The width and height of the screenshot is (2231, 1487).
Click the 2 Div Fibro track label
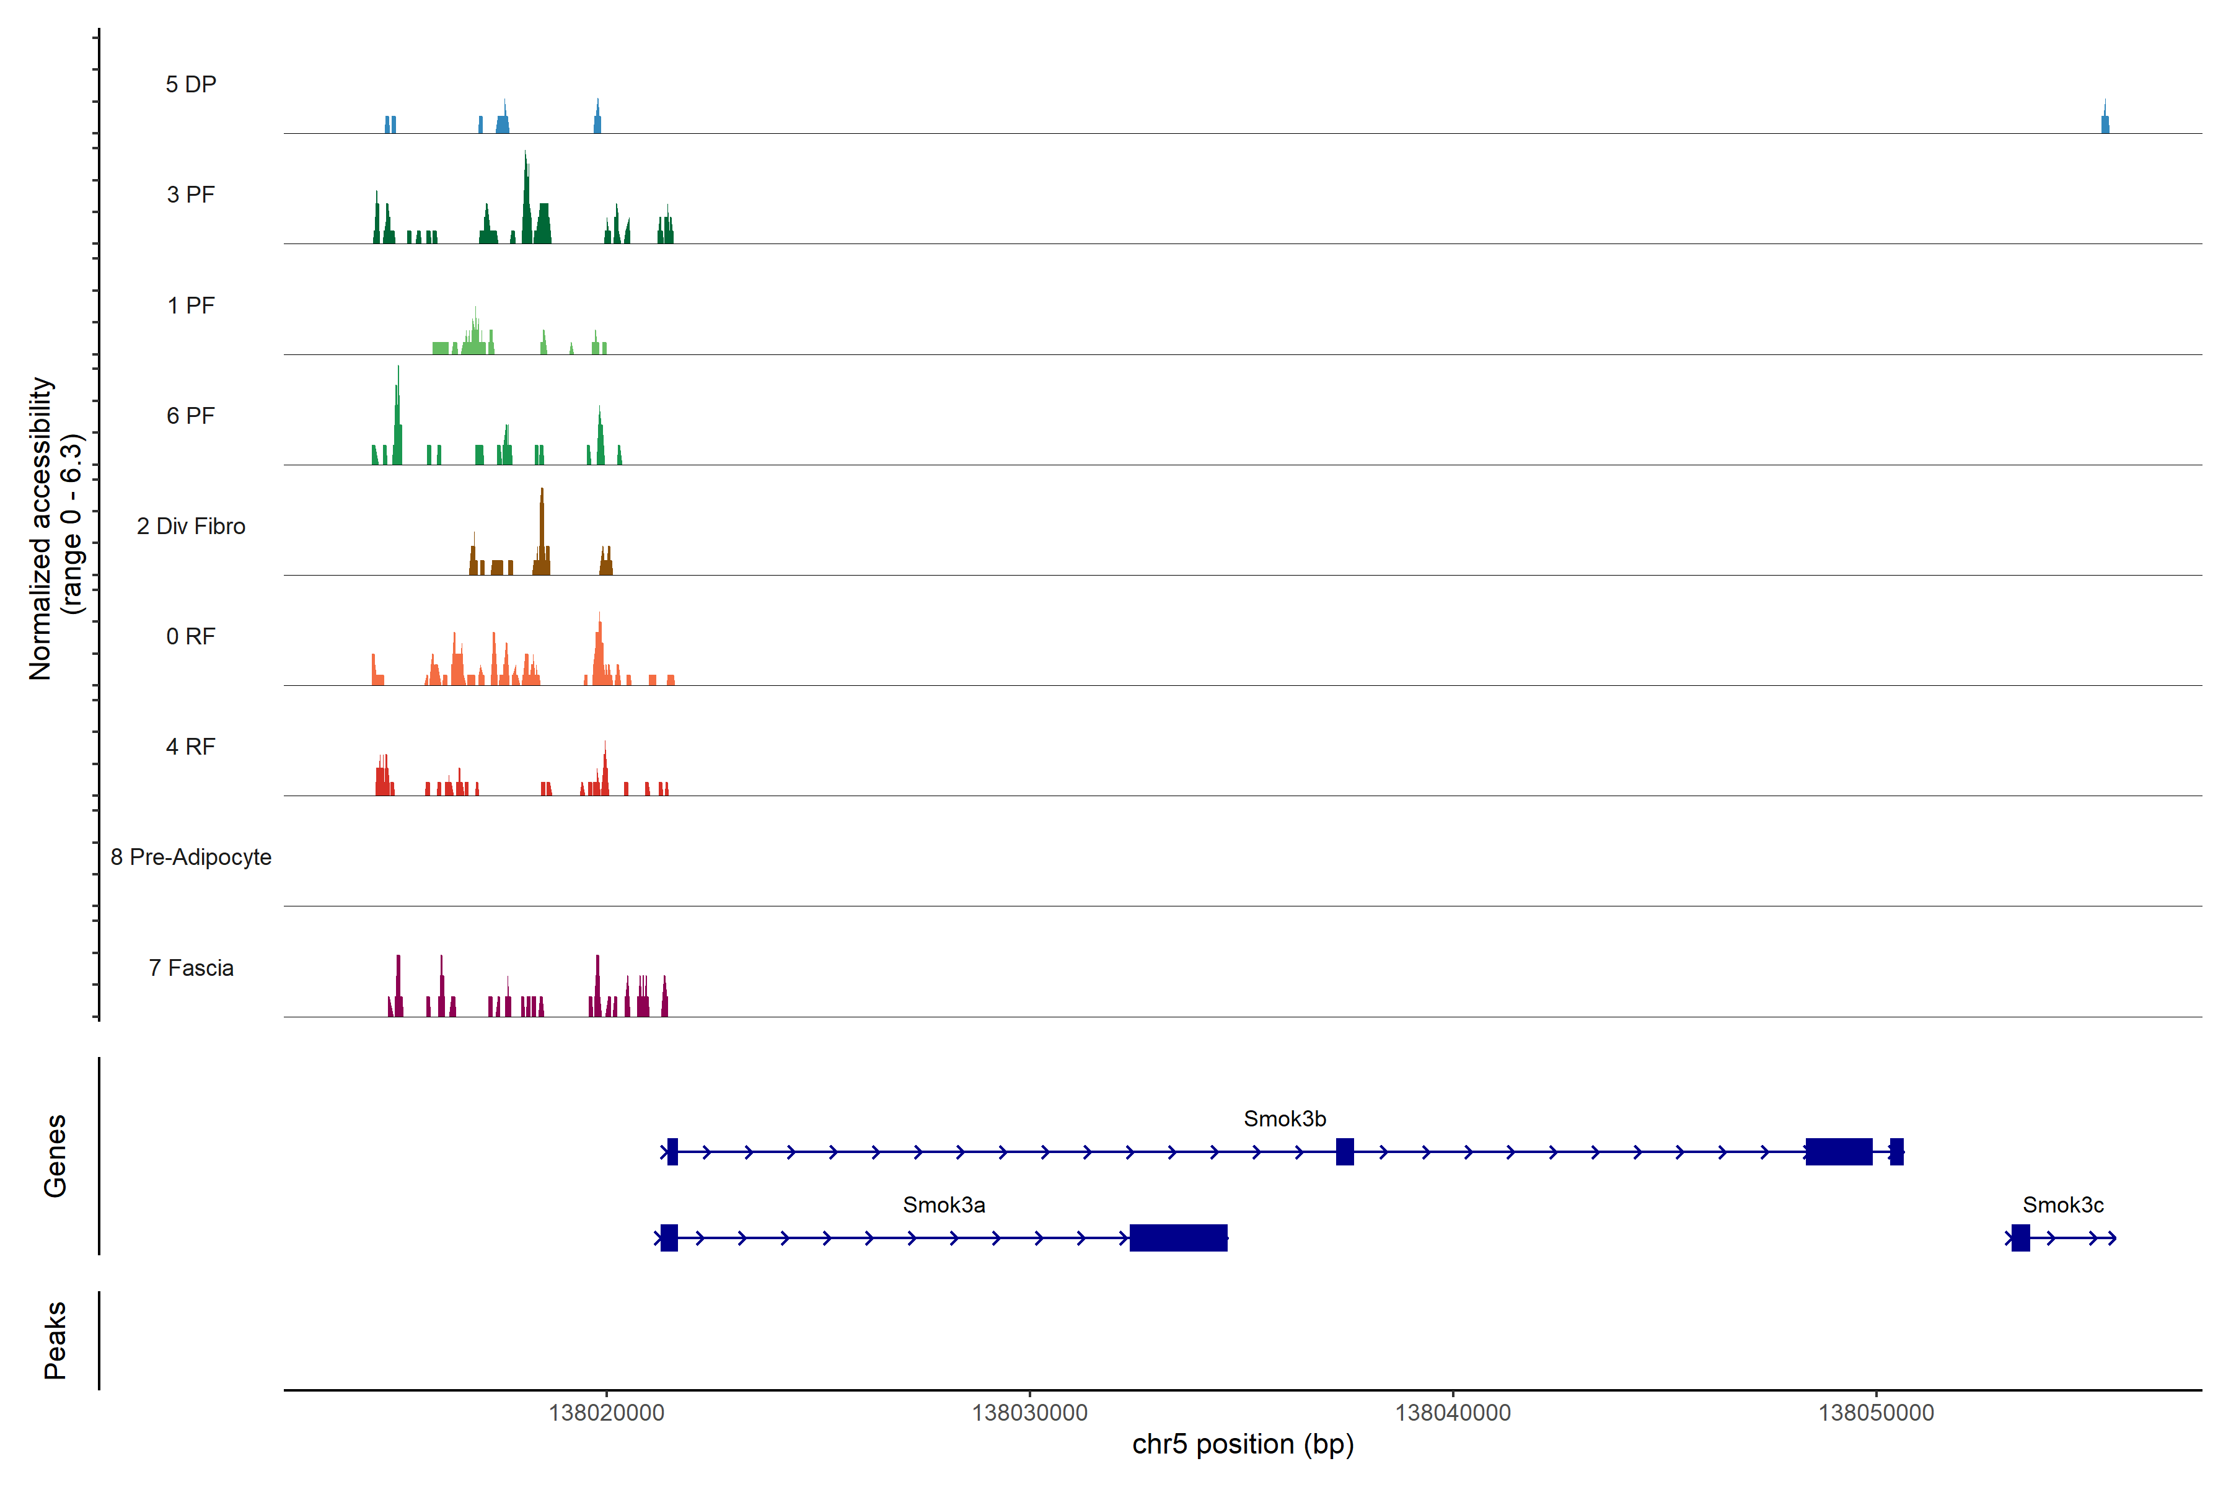[191, 526]
